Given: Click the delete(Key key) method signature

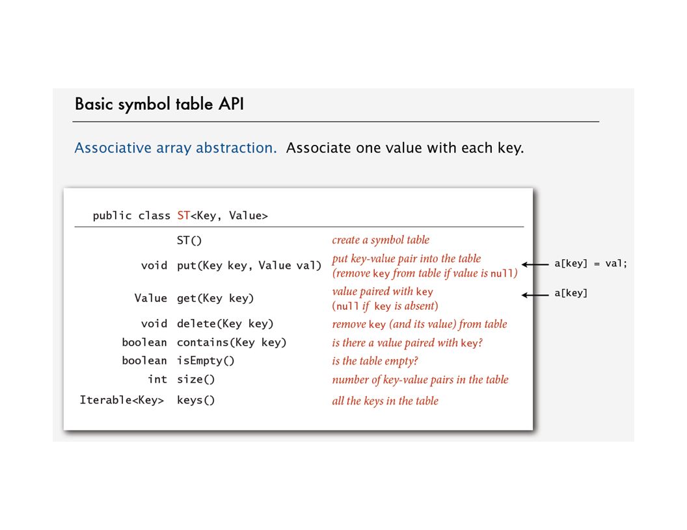Looking at the screenshot, I should [225, 323].
